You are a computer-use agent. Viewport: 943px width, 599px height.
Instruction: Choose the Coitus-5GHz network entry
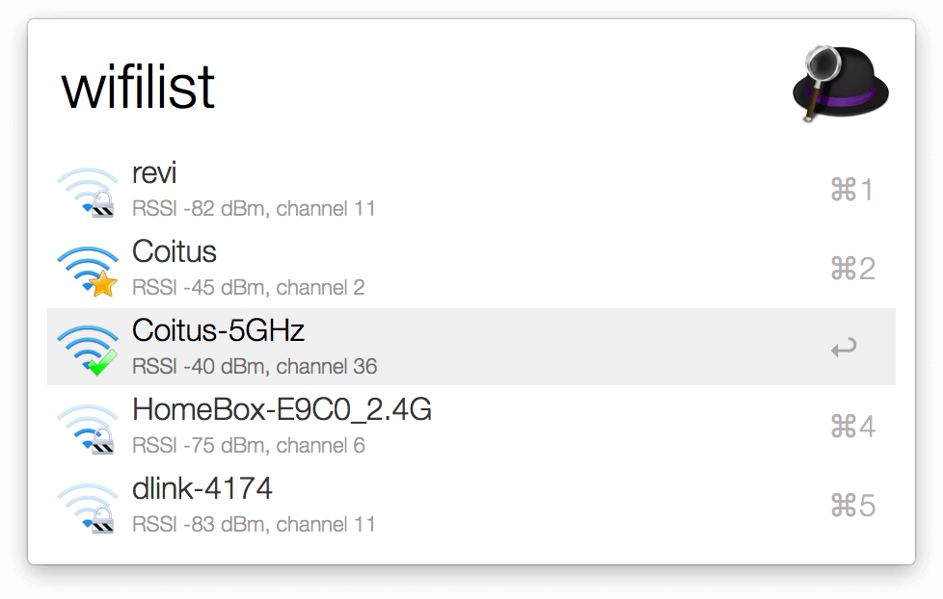(x=218, y=331)
